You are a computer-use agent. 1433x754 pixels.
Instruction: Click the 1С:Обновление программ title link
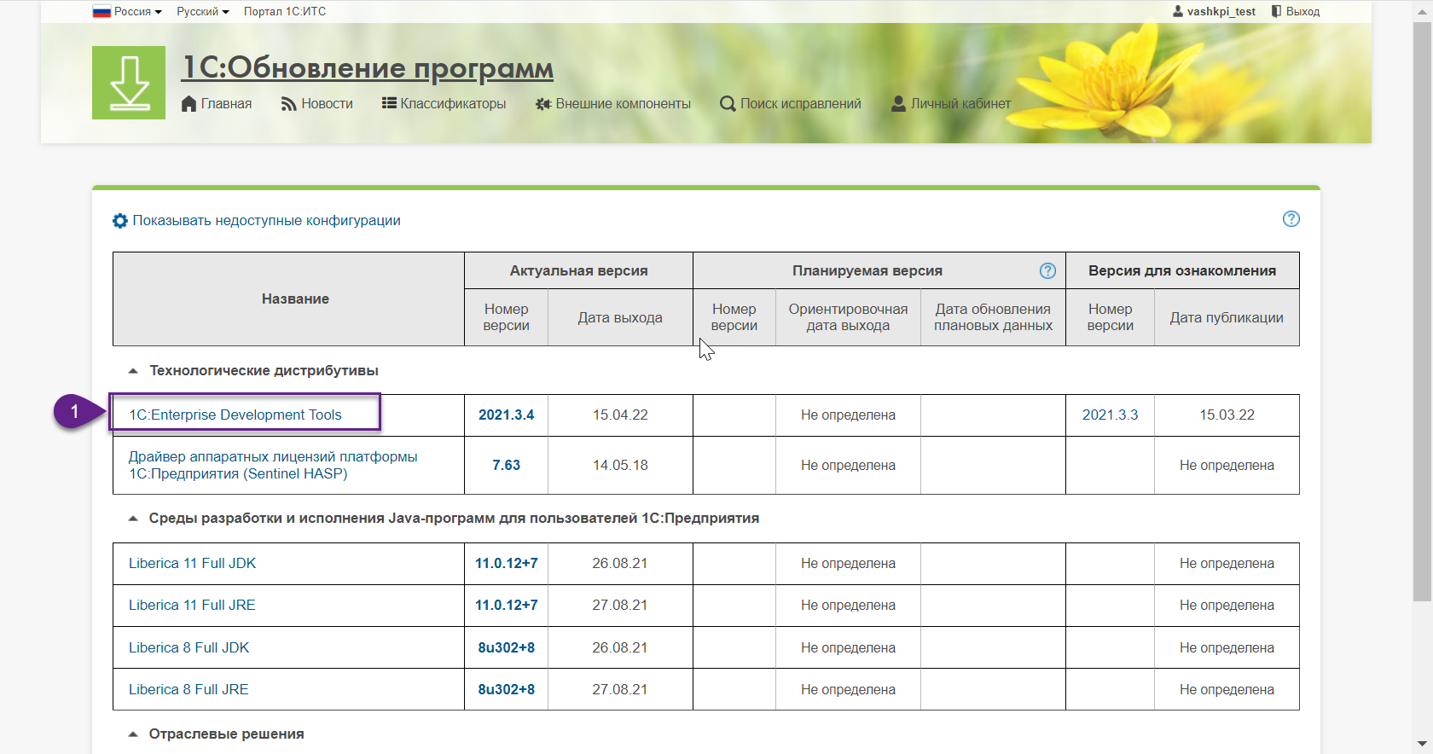point(368,67)
